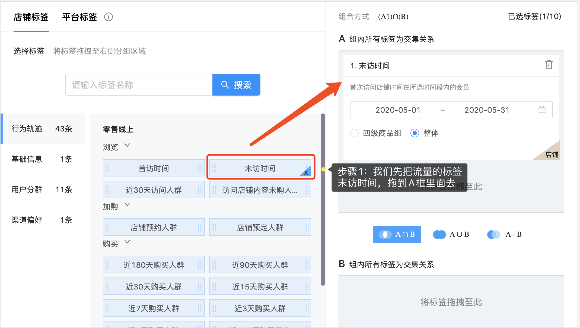Click the blue 搜索 button

[x=236, y=85]
